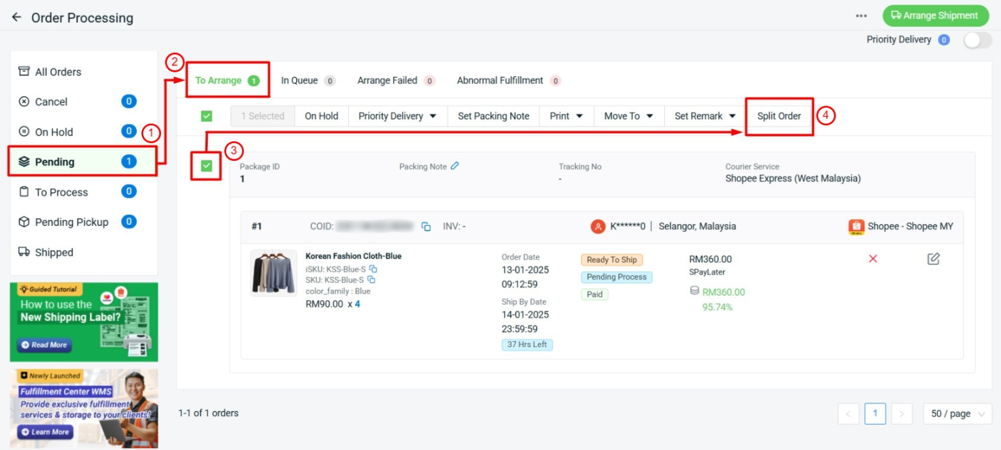Viewport: 1001px width, 450px height.
Task: Select Pending Pickup in the sidebar
Action: pos(72,222)
